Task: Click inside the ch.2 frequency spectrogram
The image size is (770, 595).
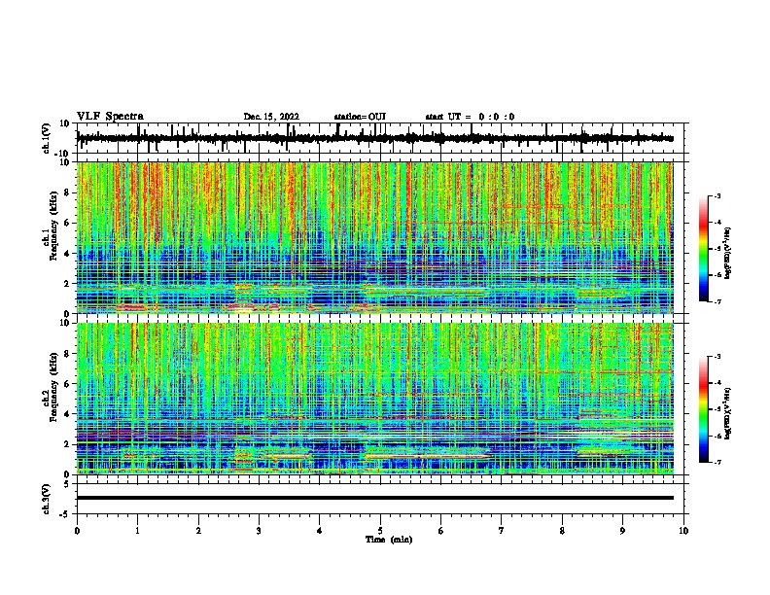Action: [x=375, y=399]
